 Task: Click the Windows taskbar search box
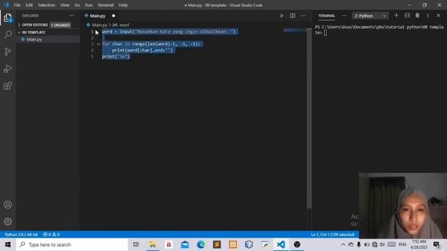[72, 245]
